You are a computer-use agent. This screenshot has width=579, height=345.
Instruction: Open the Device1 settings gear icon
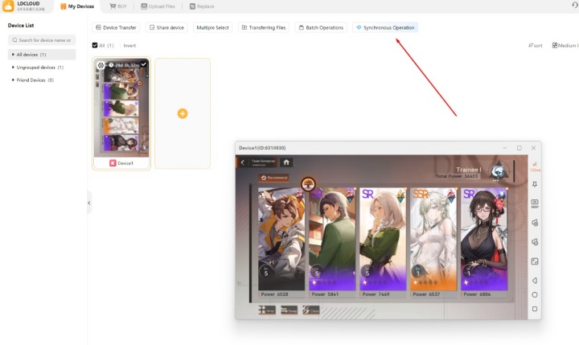point(101,65)
